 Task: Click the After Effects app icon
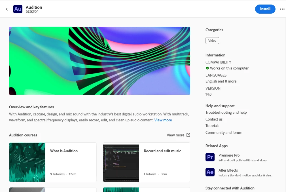210,172
